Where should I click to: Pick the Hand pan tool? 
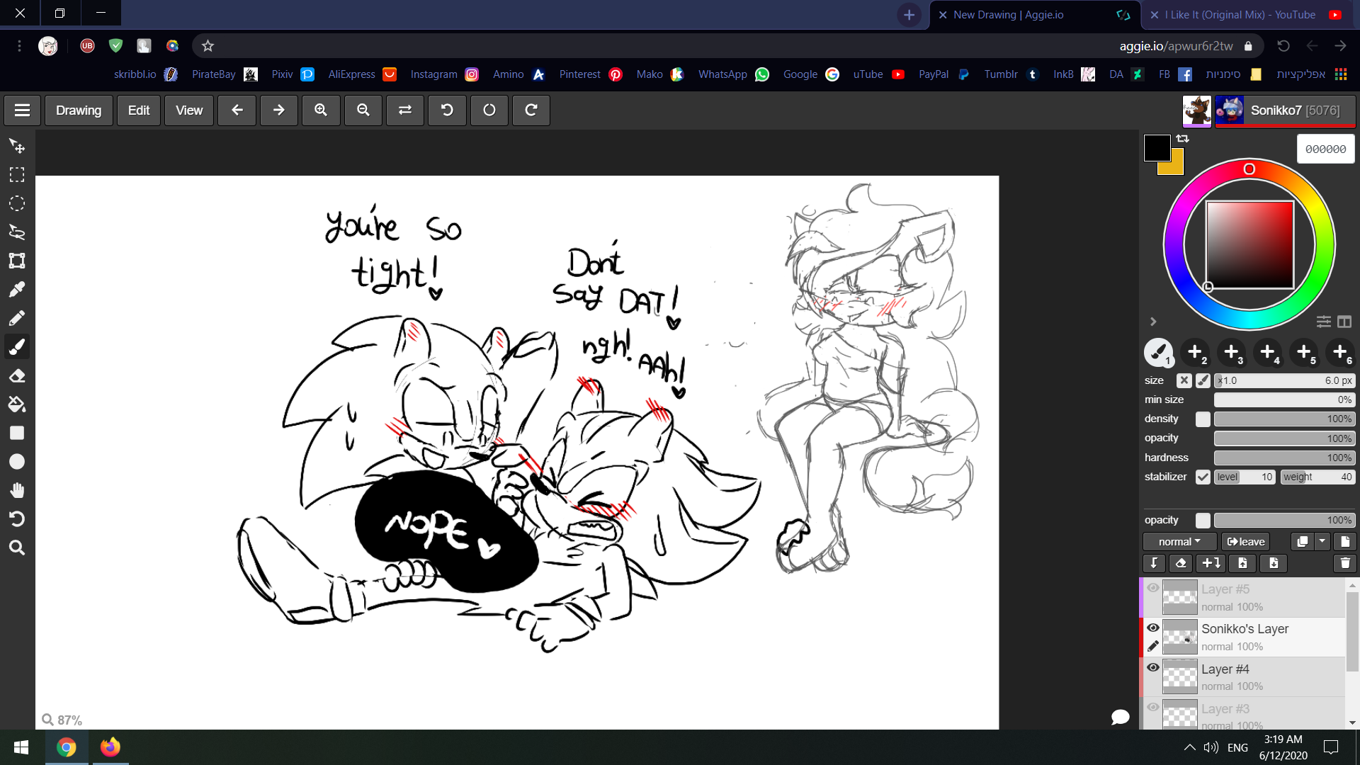(x=17, y=490)
